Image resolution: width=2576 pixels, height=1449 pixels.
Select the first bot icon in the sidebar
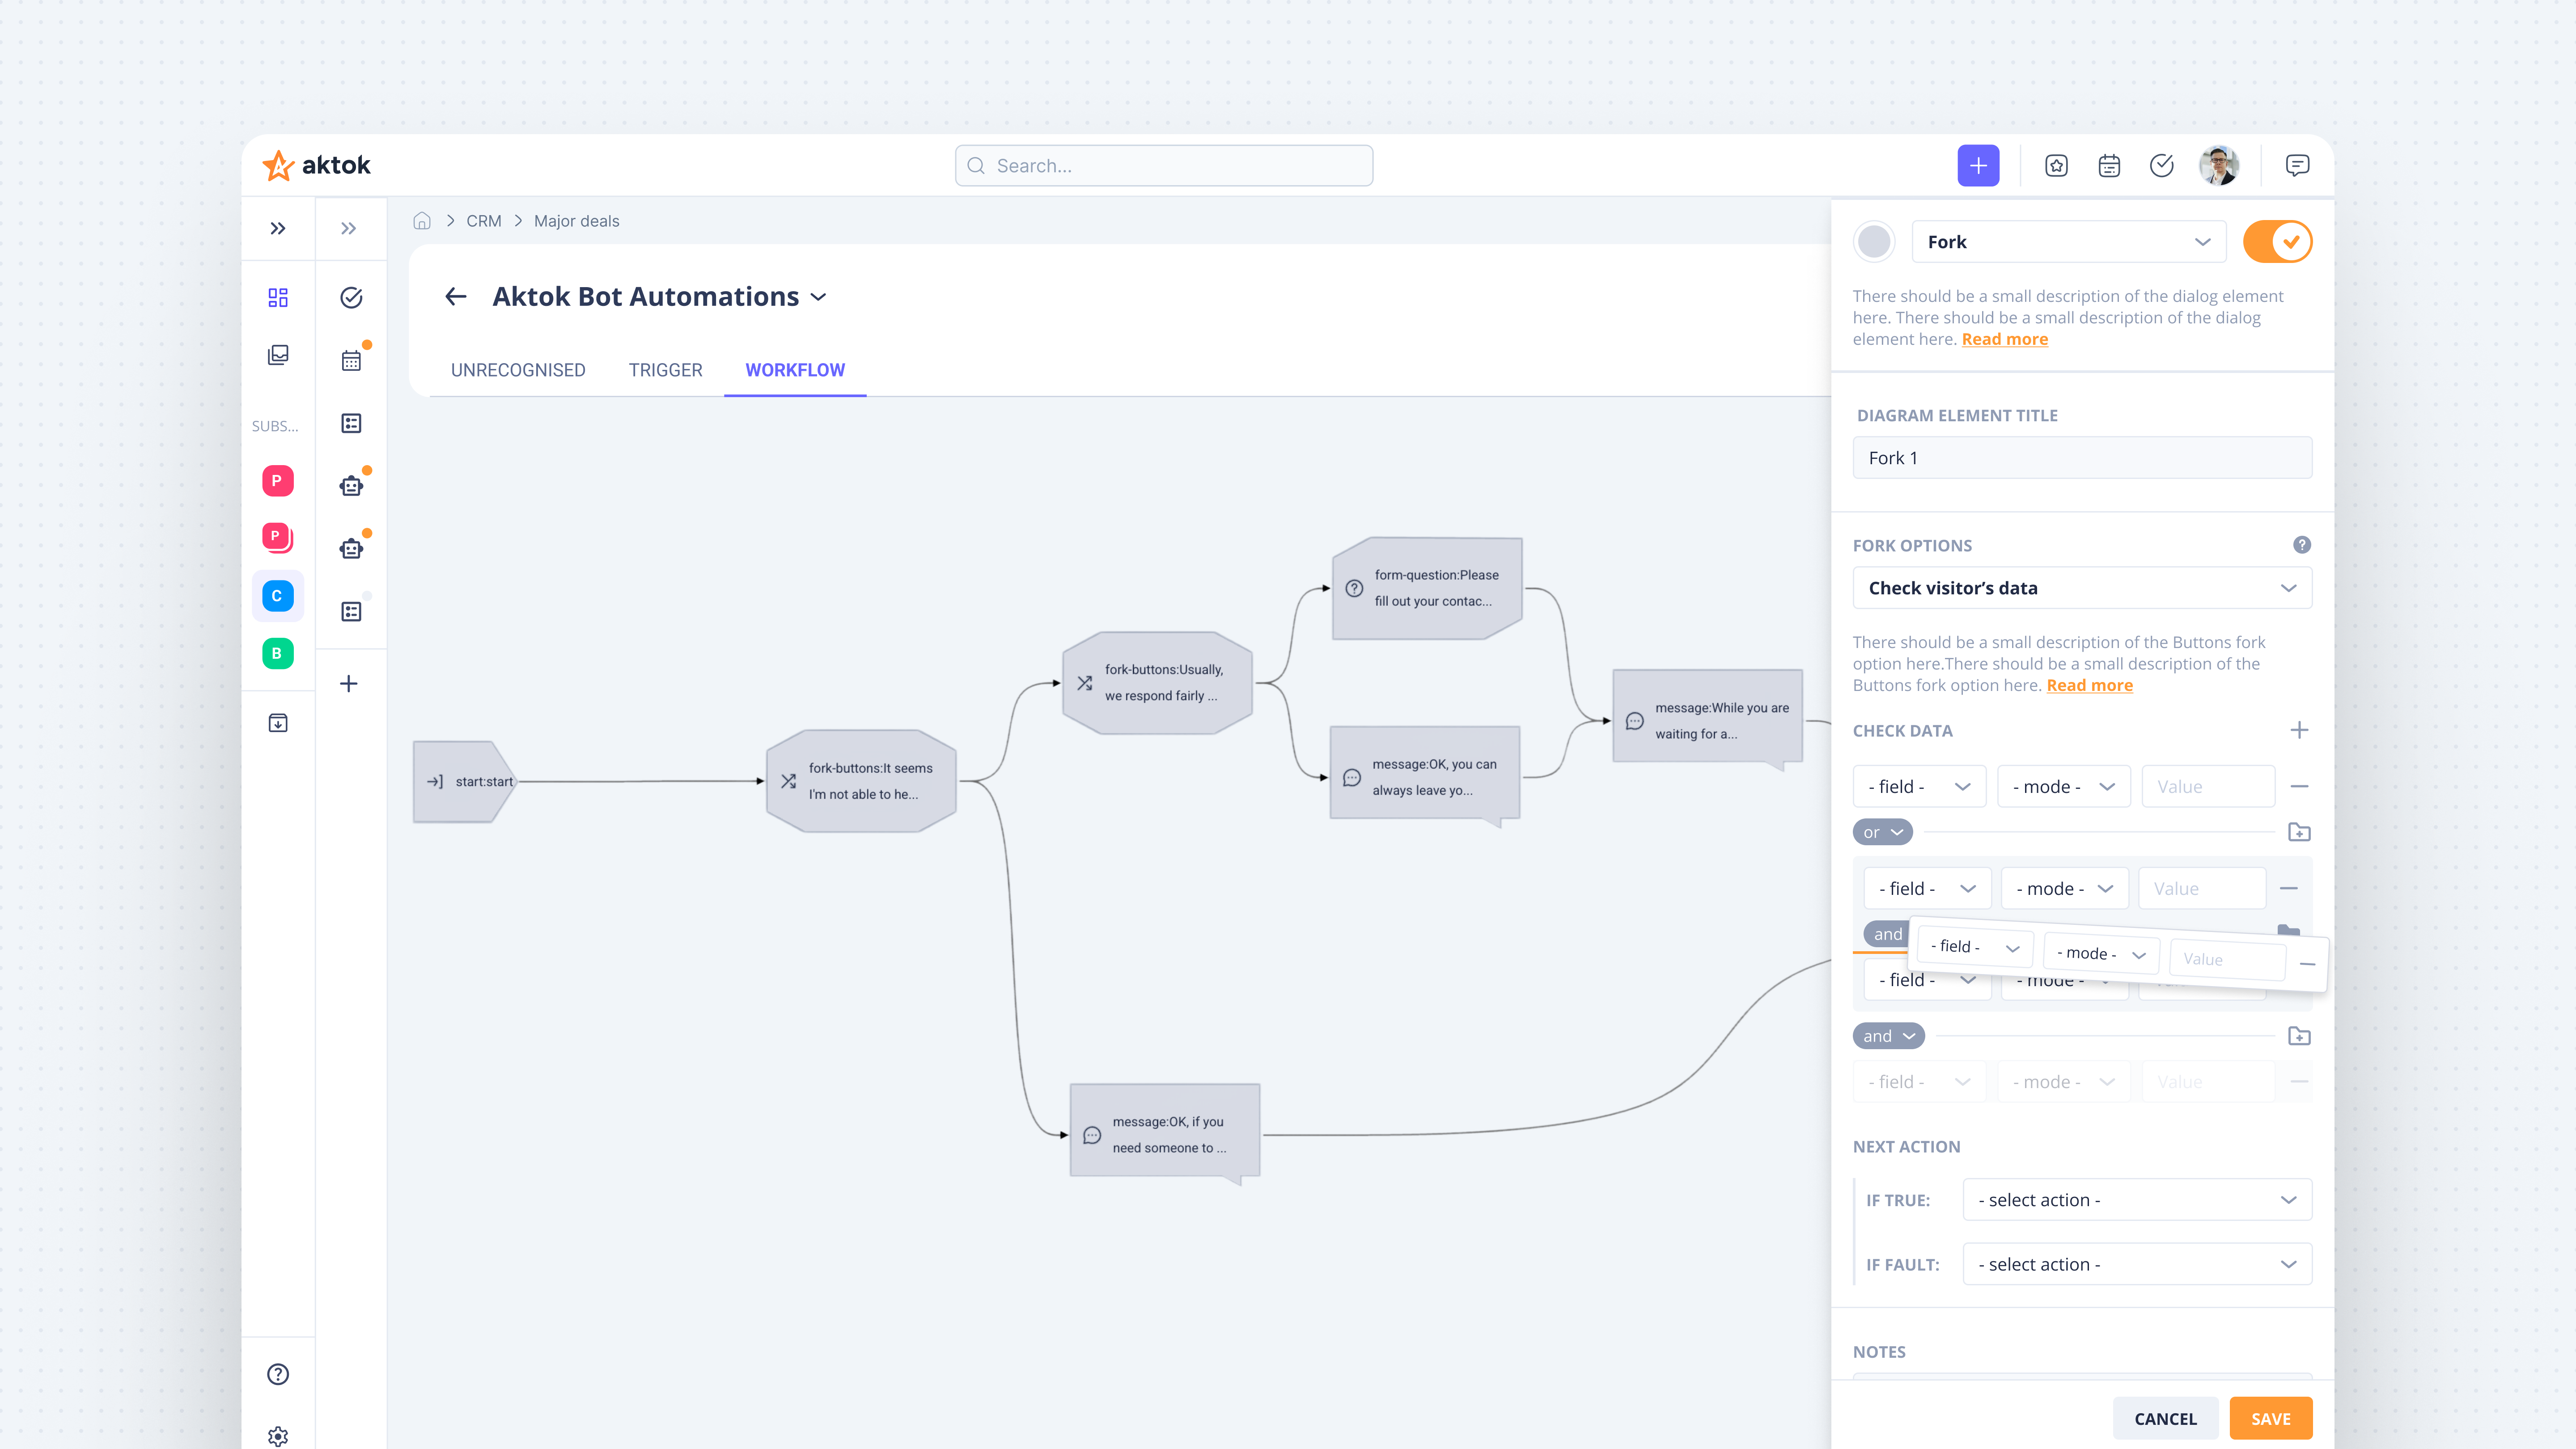(350, 485)
